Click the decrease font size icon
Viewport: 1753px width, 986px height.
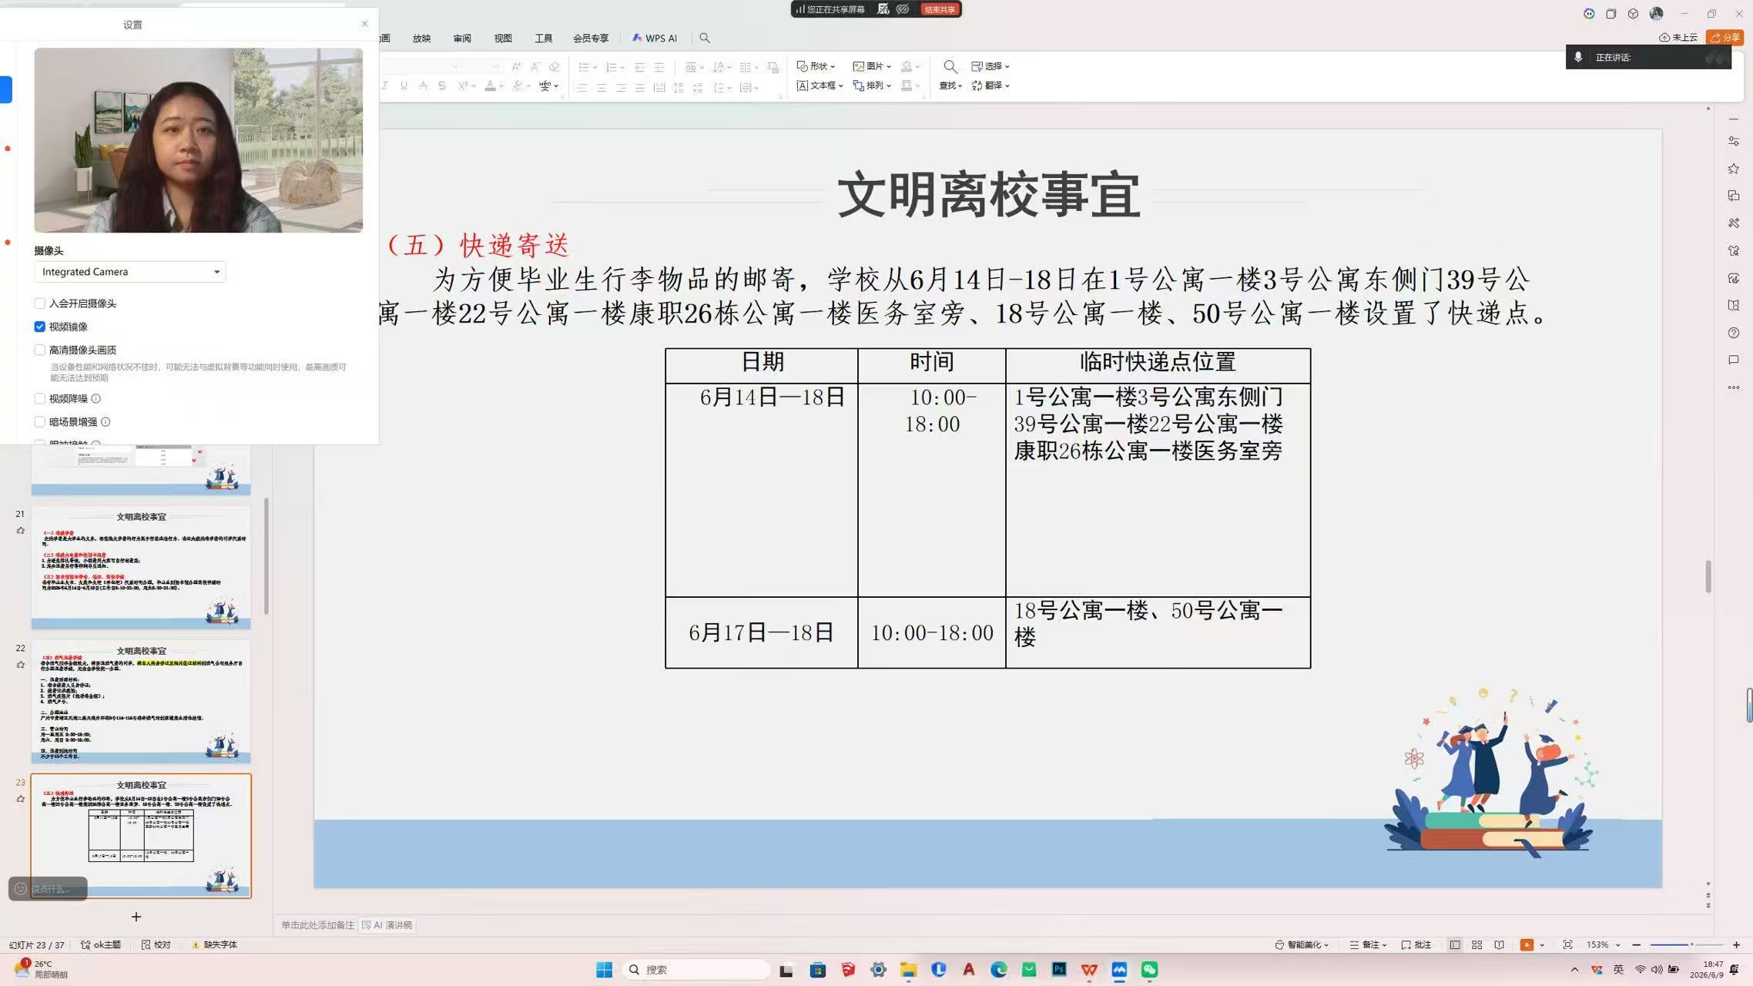(535, 67)
